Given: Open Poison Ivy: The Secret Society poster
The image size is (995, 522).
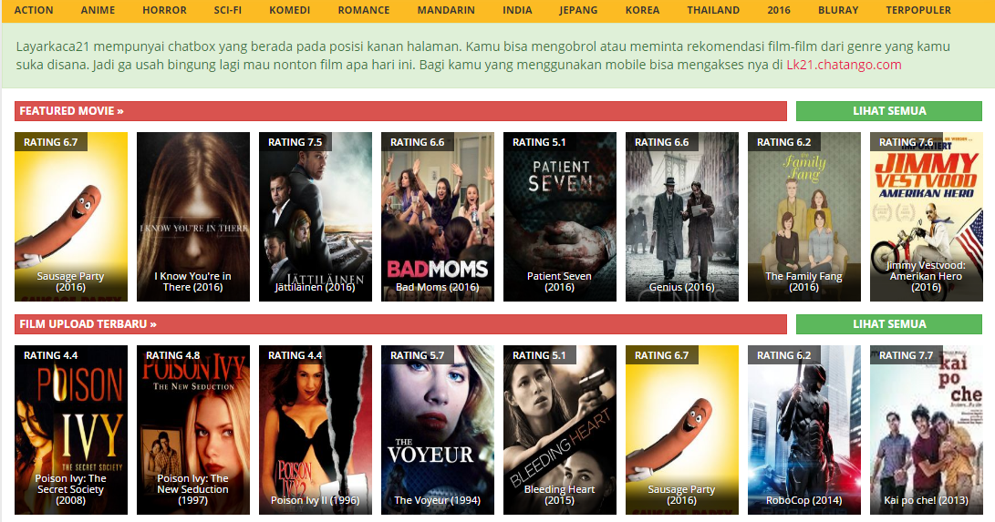Looking at the screenshot, I should pos(71,429).
